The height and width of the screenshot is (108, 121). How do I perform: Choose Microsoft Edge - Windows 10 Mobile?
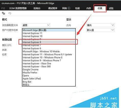point(49,51)
